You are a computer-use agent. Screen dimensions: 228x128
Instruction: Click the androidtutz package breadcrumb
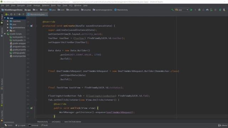pos(73,10)
